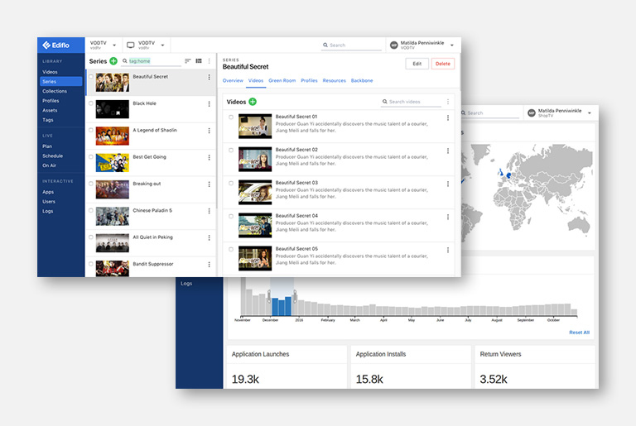The height and width of the screenshot is (426, 636).
Task: Open kebab menu for A Legend of Shaolin
Action: pyautogui.click(x=210, y=131)
